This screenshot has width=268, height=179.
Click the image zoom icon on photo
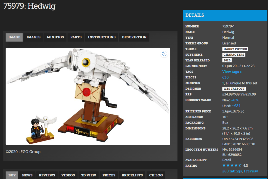point(164,54)
